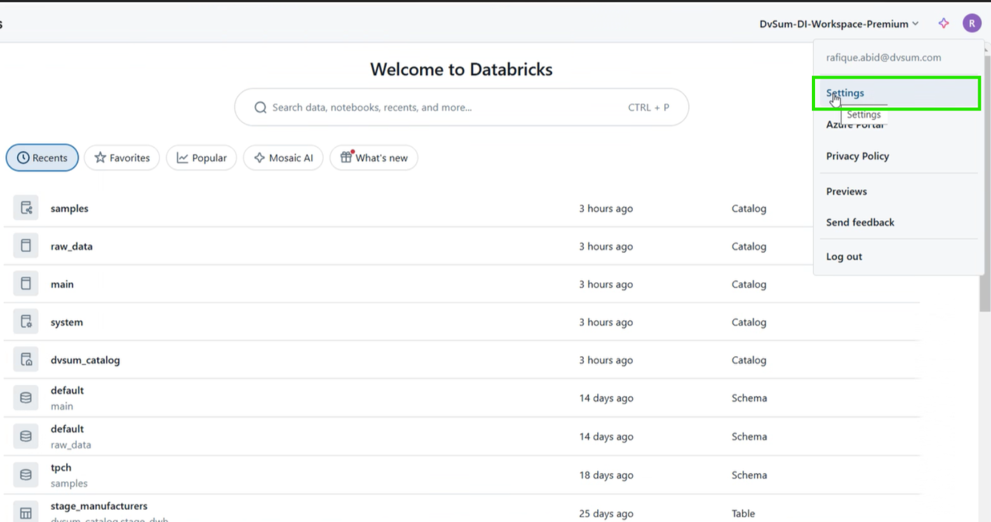Click the schema icon for tpch

tap(26, 475)
